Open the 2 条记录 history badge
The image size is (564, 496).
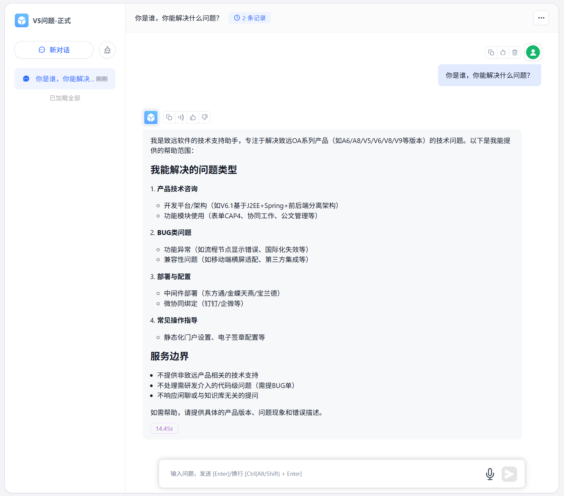coord(250,18)
